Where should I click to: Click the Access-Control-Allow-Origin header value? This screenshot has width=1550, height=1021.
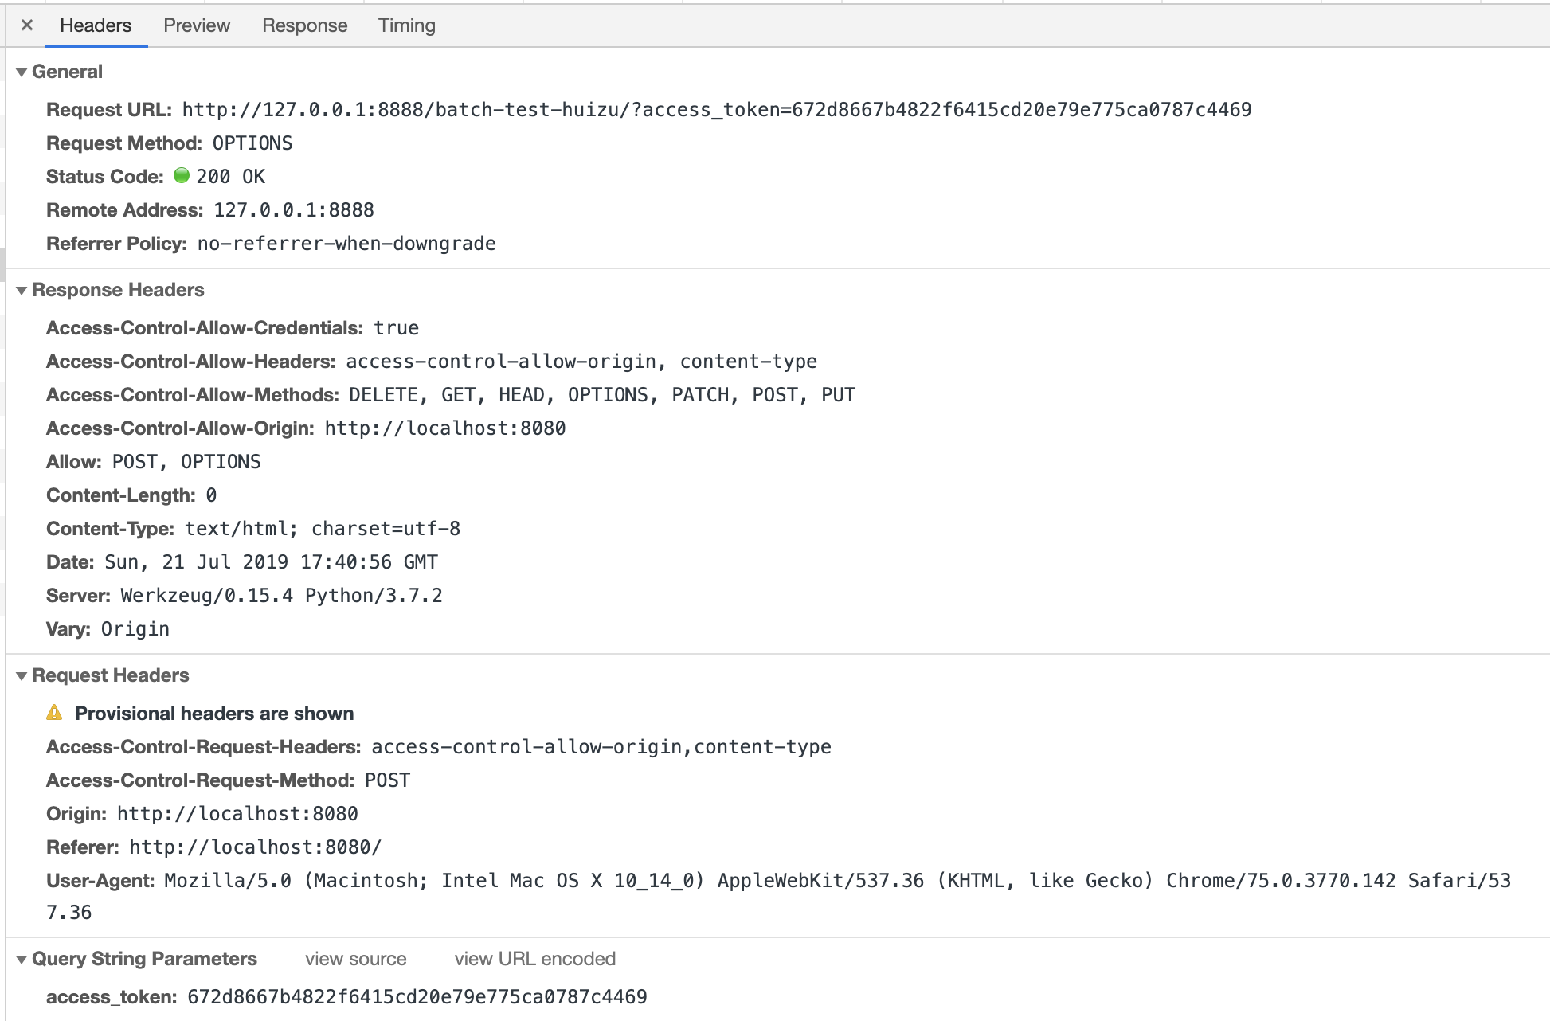(x=444, y=428)
